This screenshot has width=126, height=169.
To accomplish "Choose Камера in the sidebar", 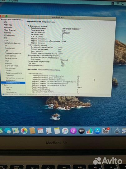I will point(8,63).
